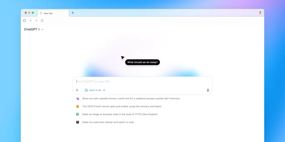The image size is (285, 142).
Task: Click the terminal icon beside code suggestion
Action: point(78,122)
